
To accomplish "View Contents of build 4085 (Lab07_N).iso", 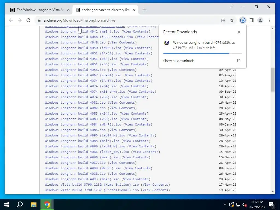I will pyautogui.click(x=142, y=135).
